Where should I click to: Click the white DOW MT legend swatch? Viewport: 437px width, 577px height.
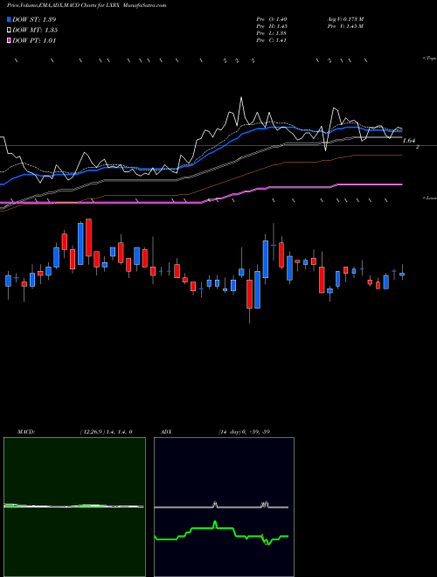point(9,31)
